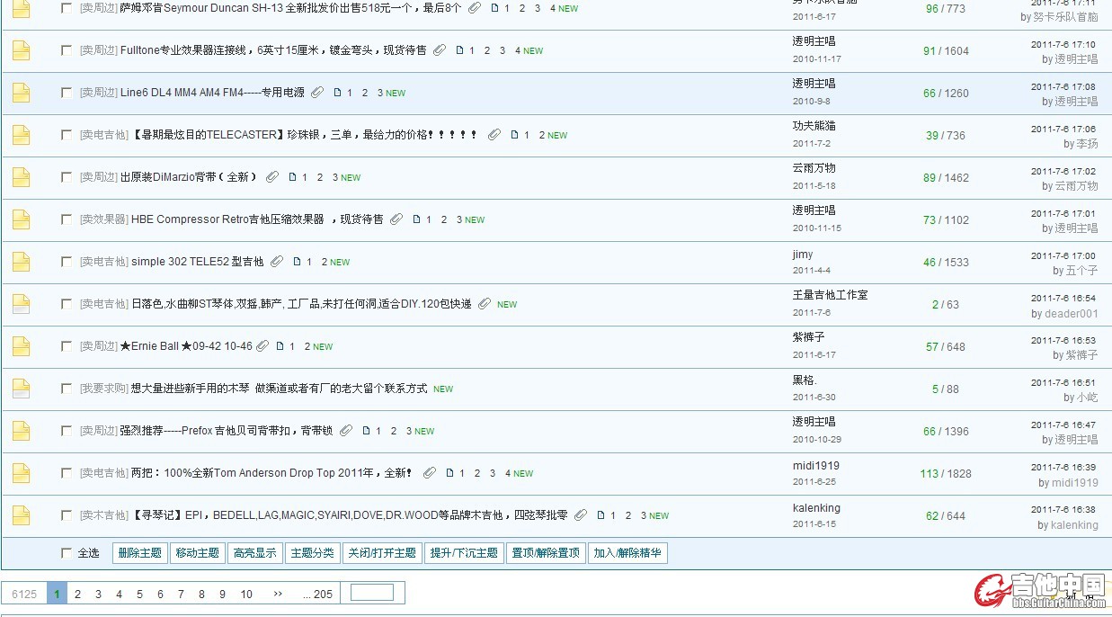
Task: Open page 4 of the Fulltone thread
Action: pos(518,50)
